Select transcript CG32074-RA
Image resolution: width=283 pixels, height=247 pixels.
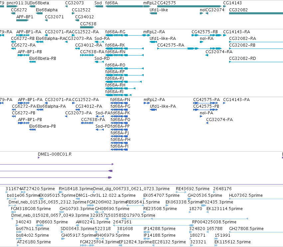click(219, 52)
